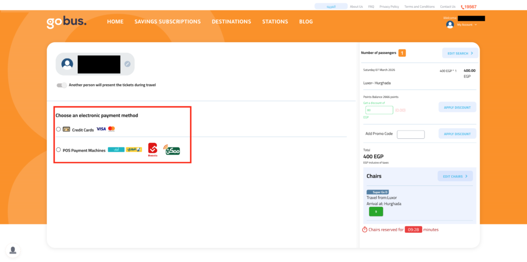
Task: Click the Visa card logo
Action: [101, 129]
